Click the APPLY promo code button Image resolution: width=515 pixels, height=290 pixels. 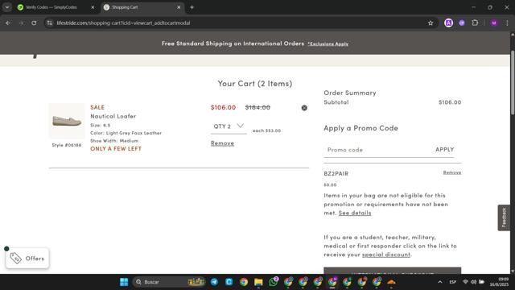[x=444, y=149]
